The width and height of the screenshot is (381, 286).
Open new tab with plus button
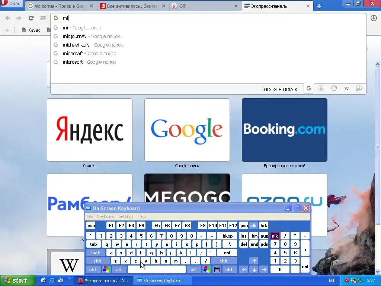click(x=319, y=6)
